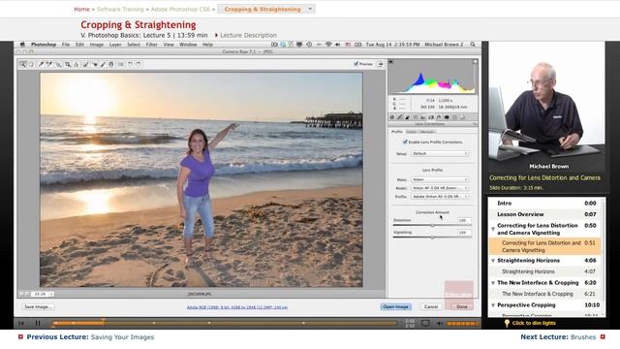620x349 pixels.
Task: Click the Cancel button
Action: 430,306
